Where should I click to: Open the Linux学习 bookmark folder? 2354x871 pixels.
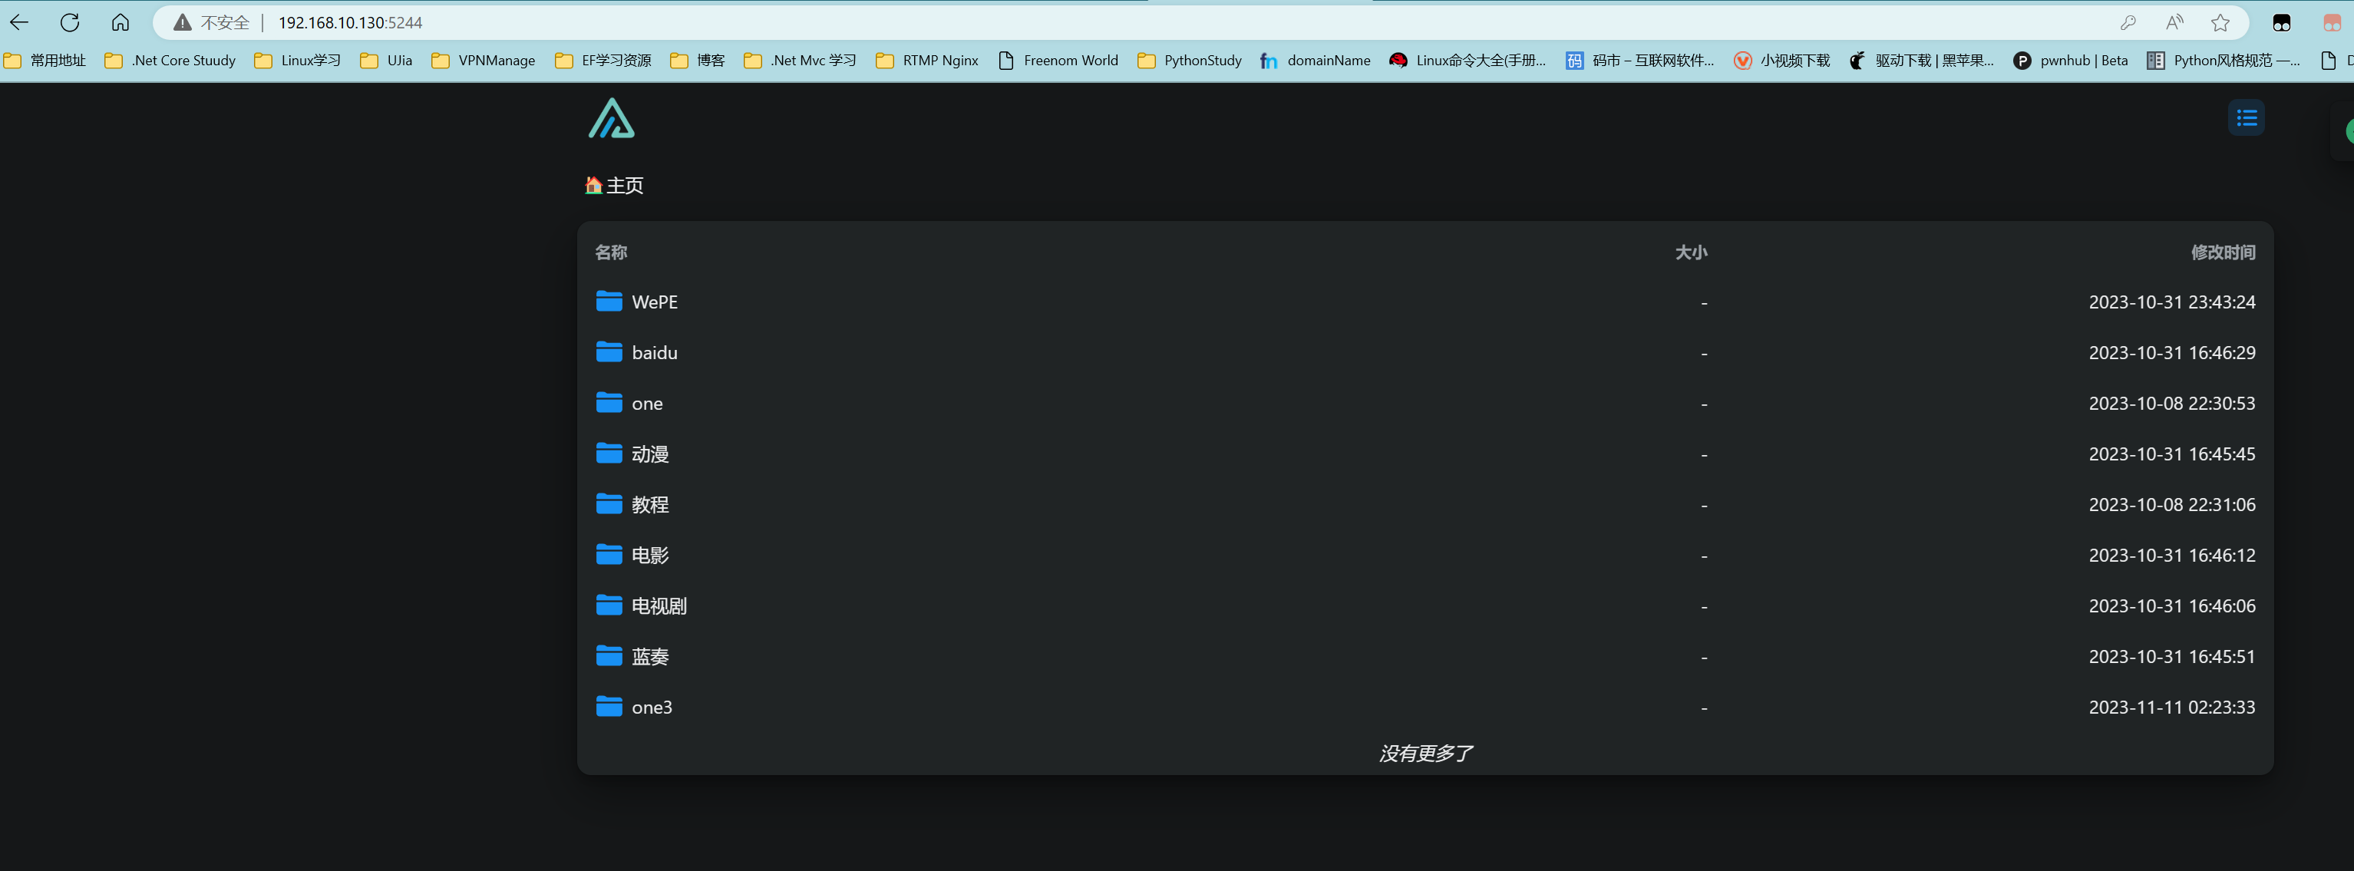[x=298, y=61]
